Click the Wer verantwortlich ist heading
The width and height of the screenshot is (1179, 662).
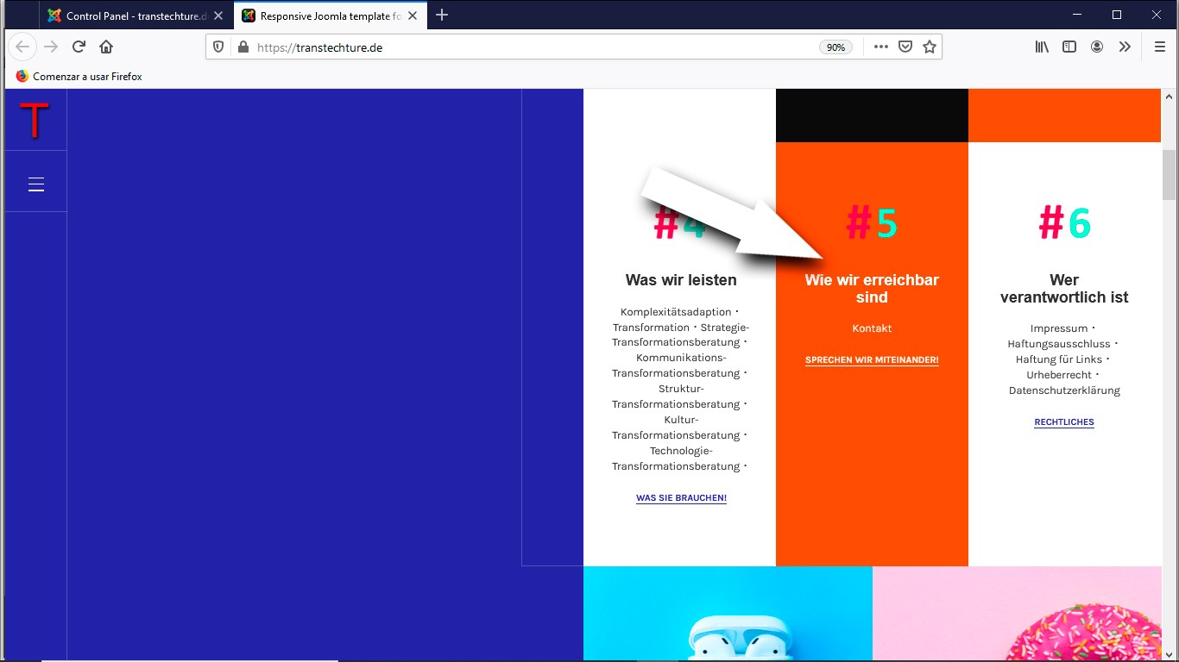[1064, 289]
